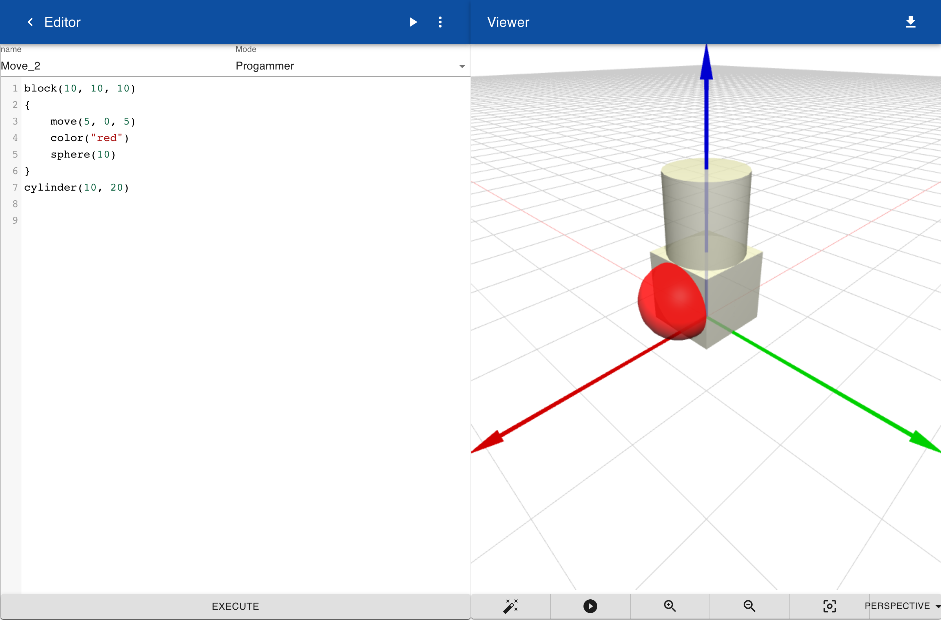Click line number 8 in the gutter
This screenshot has width=941, height=620.
[x=15, y=204]
